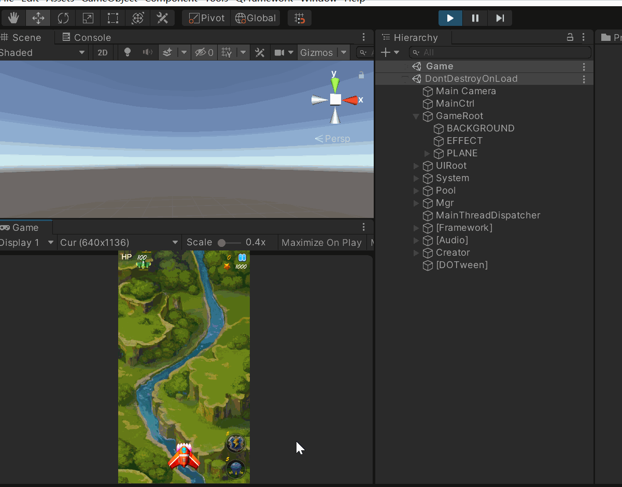Toggle scene audio speaker icon
Viewport: 622px width, 487px height.
(x=148, y=52)
